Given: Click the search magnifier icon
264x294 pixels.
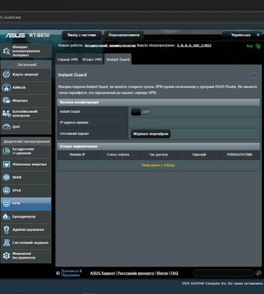Looking at the screenshot, I should [259, 273].
